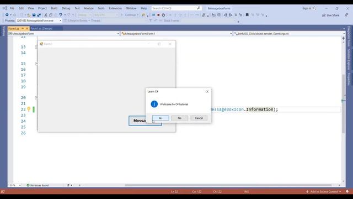
Task: Click the Live Share button
Action: [x=331, y=15]
